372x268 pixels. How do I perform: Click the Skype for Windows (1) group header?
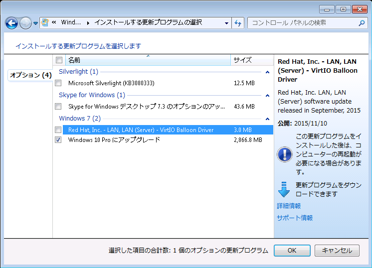pos(92,95)
